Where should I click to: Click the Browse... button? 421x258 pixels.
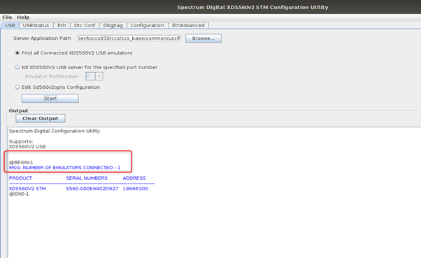click(x=204, y=38)
